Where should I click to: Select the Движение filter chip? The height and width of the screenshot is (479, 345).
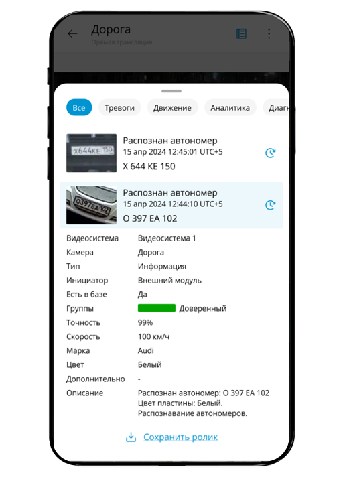[172, 108]
